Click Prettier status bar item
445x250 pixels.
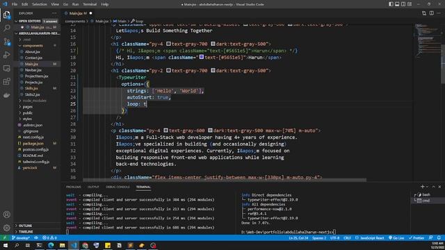pyautogui.click(x=416, y=237)
